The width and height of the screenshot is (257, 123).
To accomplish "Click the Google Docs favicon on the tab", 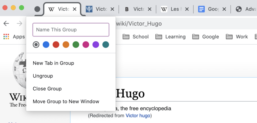I will tap(202, 9).
